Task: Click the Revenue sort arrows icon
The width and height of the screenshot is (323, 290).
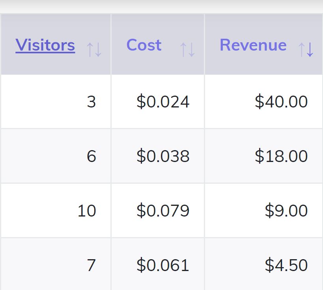Action: (306, 49)
